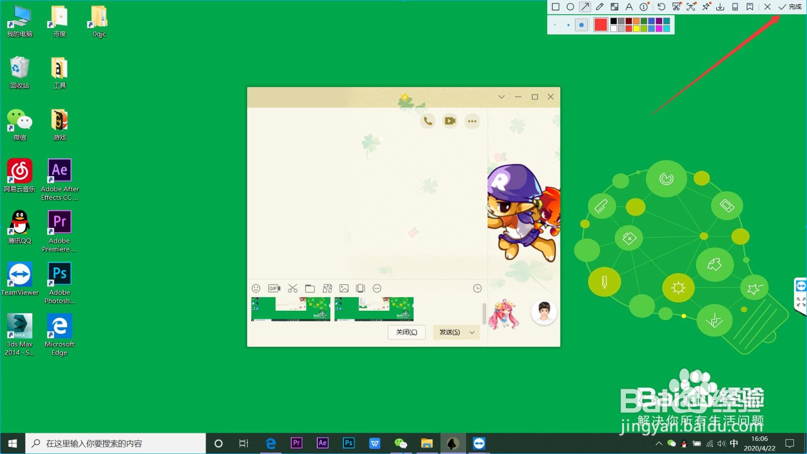
Task: Open File Explorer from the taskbar
Action: coord(427,443)
